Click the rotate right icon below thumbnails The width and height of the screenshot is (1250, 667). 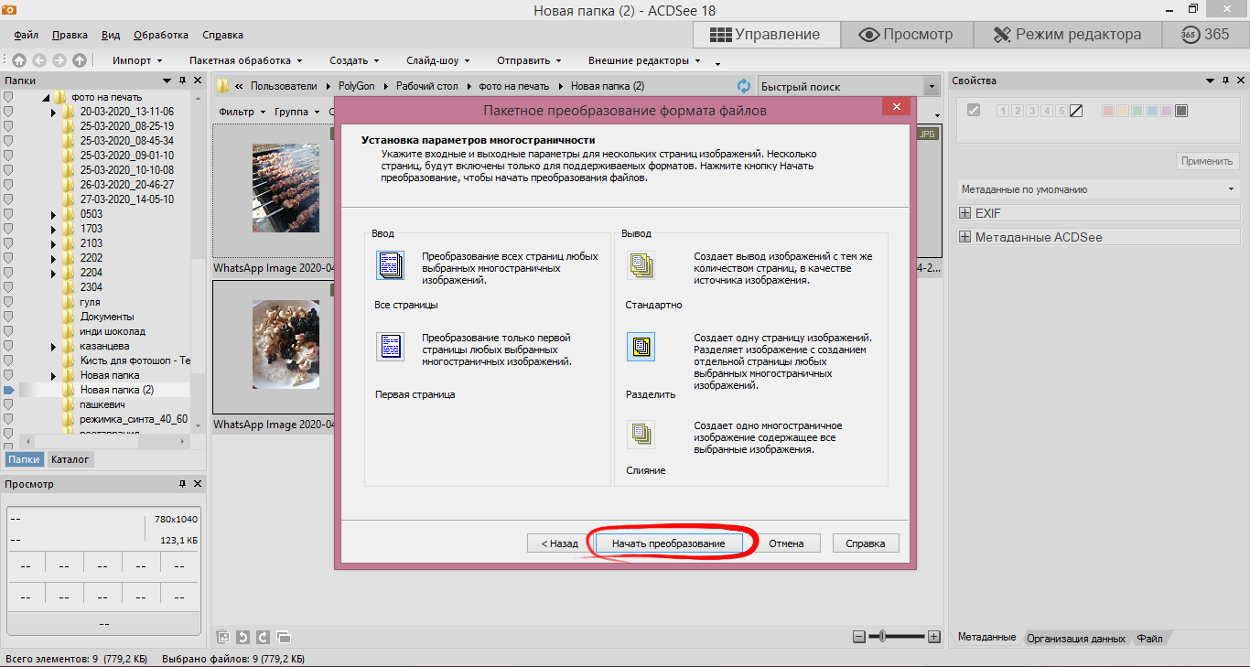click(263, 637)
